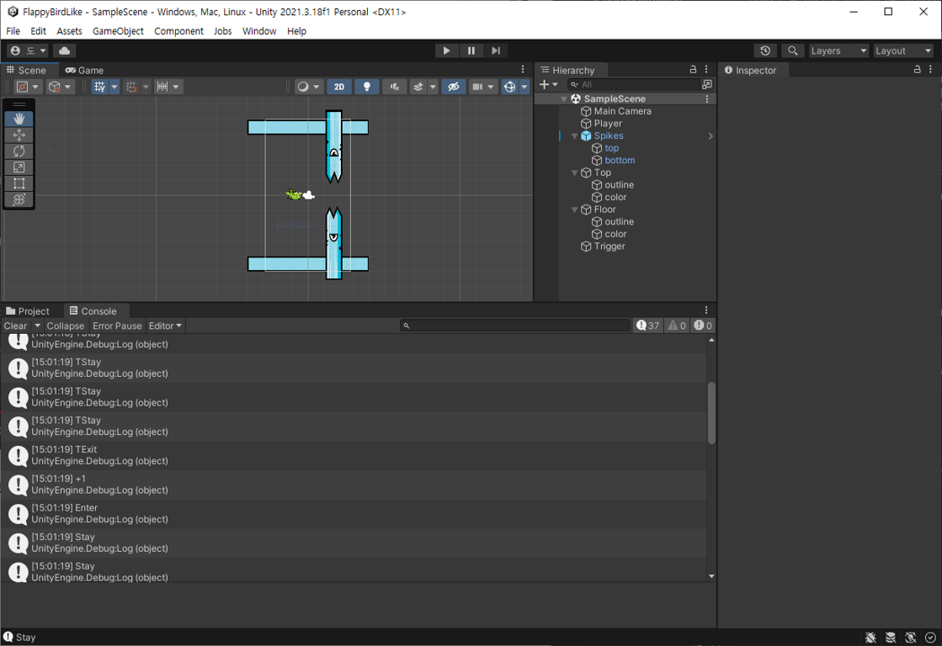The image size is (942, 646).
Task: Toggle grid visibility in scene
Action: point(100,86)
